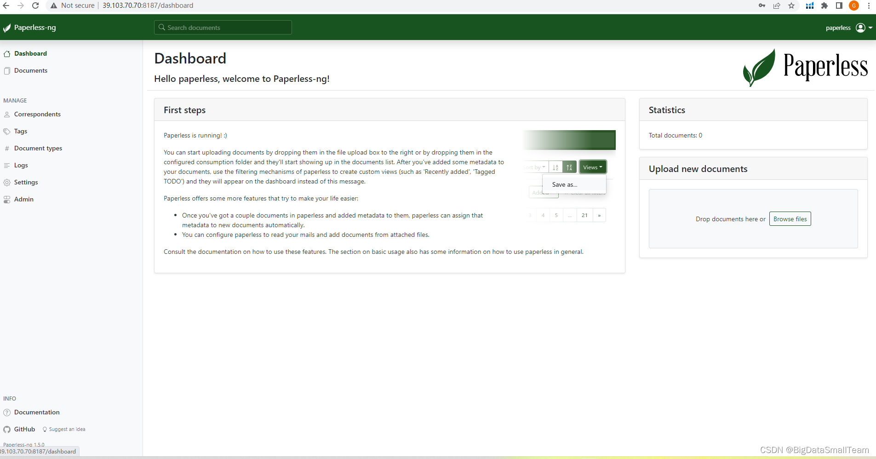876x459 pixels.
Task: Click the GitHub octocat icon
Action: 7,430
